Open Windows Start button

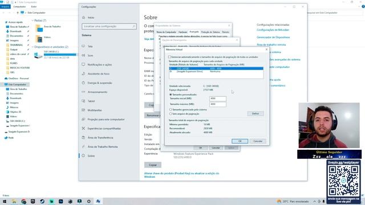5,201
